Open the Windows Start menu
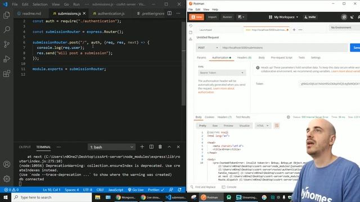This screenshot has width=360, height=202. 6,197
